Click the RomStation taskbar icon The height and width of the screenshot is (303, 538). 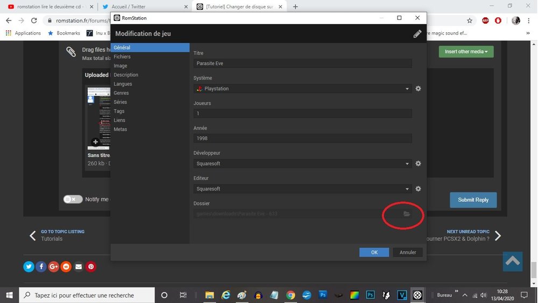pyautogui.click(x=417, y=295)
